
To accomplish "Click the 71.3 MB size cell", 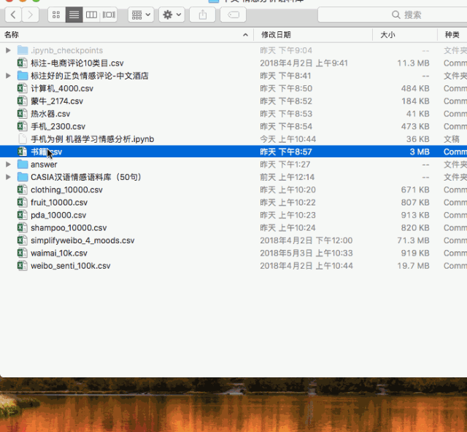I will pos(414,240).
